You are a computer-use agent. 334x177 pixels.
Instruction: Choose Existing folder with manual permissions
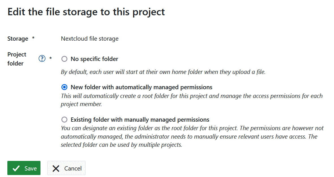coord(64,119)
